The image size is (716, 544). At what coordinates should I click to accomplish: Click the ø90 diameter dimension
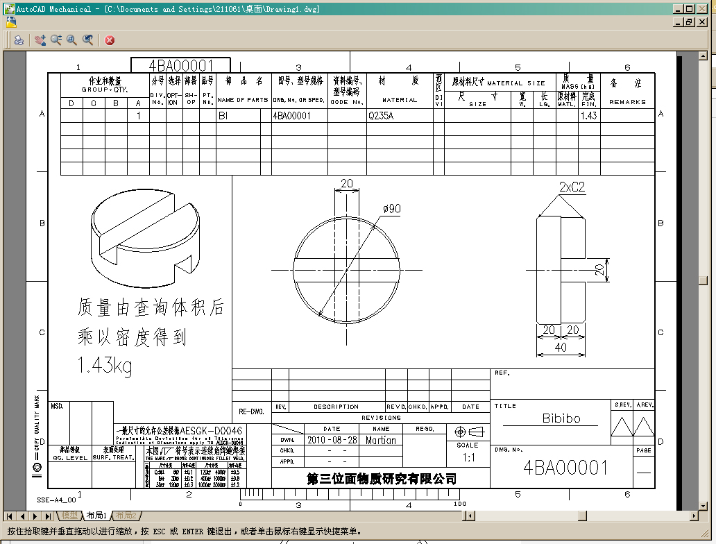click(x=392, y=209)
